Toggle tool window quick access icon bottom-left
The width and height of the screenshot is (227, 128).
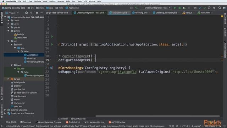point(2,126)
